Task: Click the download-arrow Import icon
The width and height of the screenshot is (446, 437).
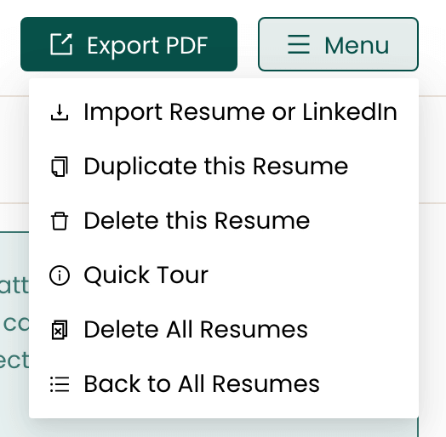Action: coord(60,112)
